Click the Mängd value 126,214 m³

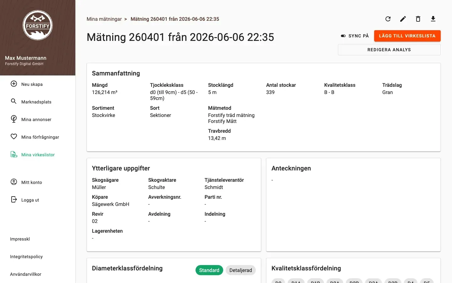(105, 92)
